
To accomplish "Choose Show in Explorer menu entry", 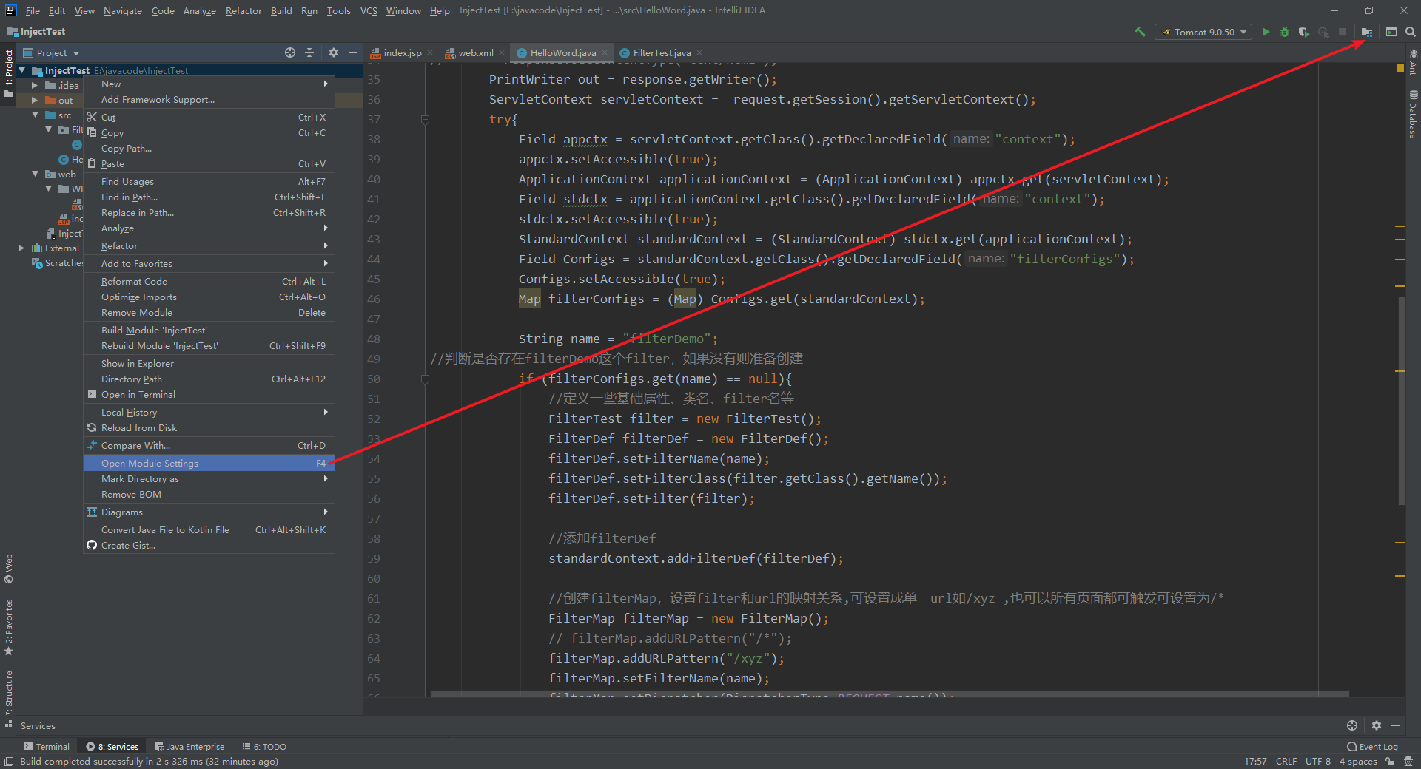I will 209,363.
